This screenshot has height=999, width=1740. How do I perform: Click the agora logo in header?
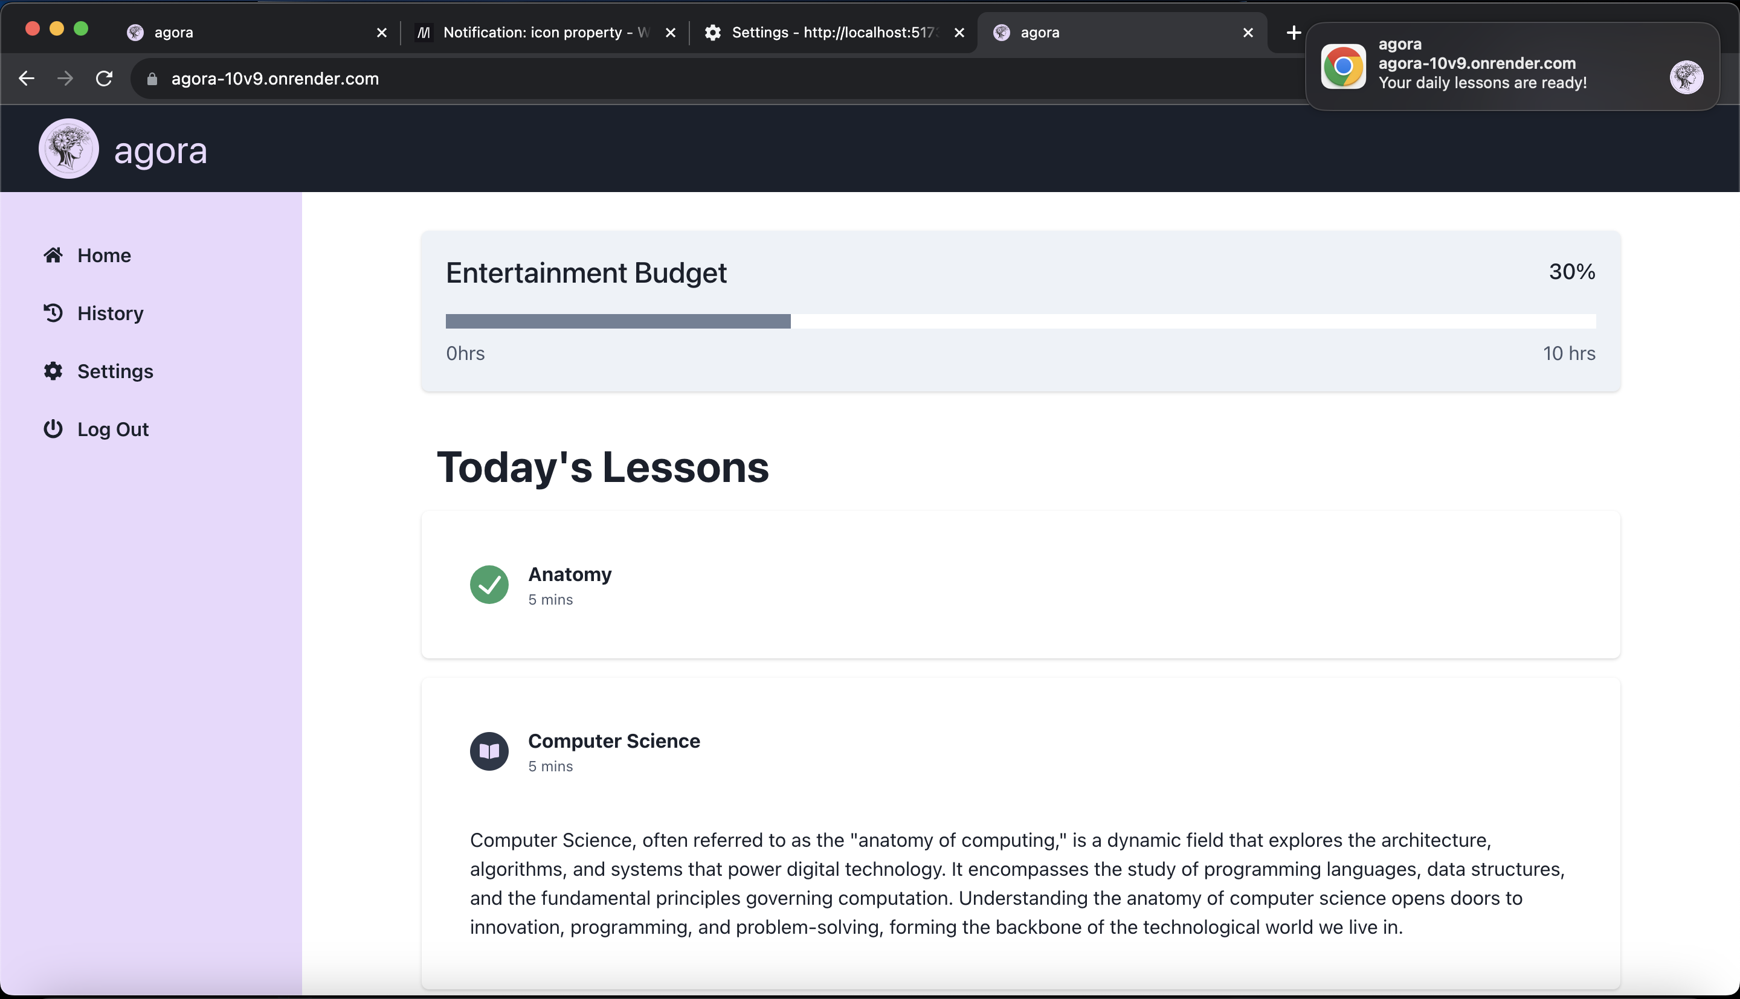69,149
